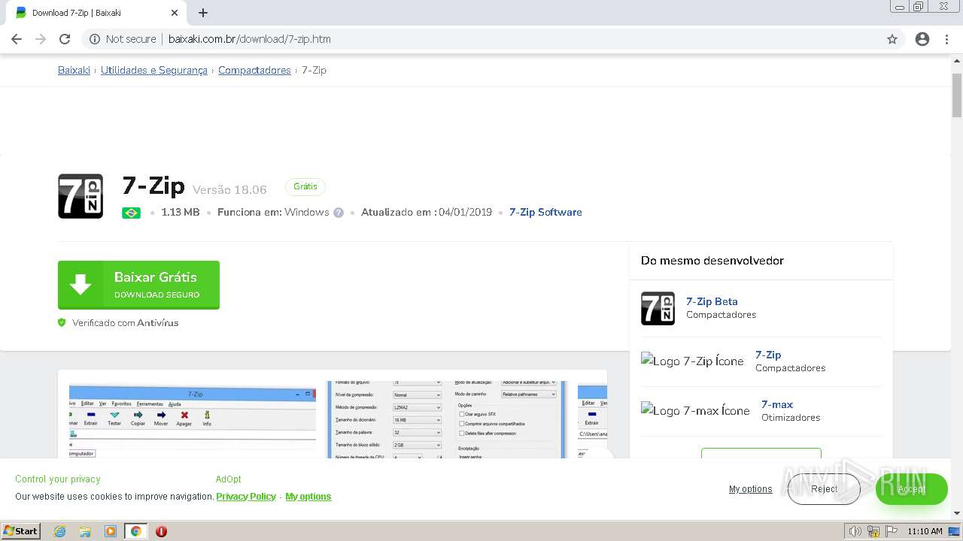Open the 7-Zip Software developer link
Viewport: 963px width, 541px height.
545,213
